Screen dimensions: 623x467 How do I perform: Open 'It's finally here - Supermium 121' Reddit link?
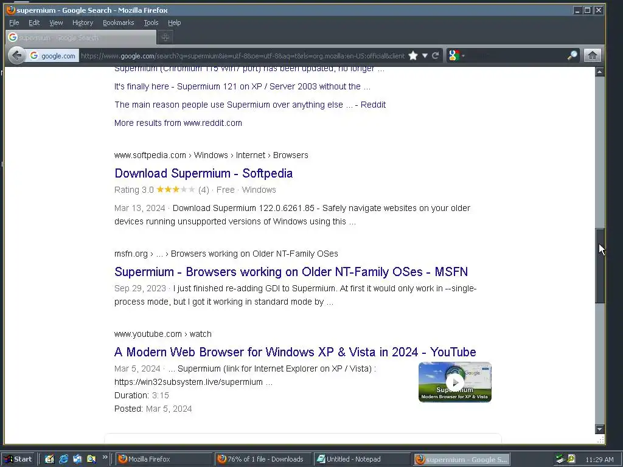tap(242, 86)
